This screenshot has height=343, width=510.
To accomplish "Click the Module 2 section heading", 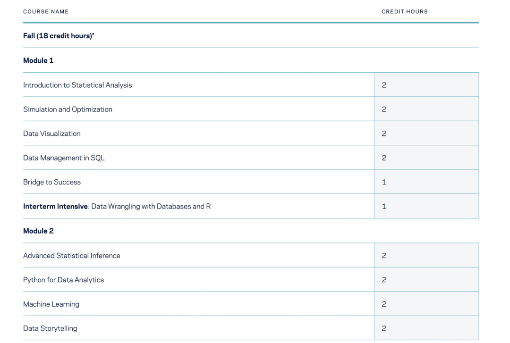I will pos(38,231).
